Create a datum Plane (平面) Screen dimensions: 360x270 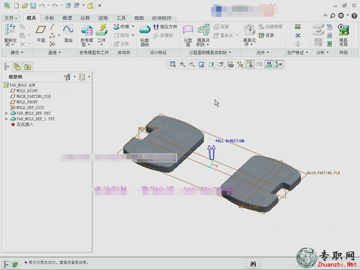coord(41,33)
